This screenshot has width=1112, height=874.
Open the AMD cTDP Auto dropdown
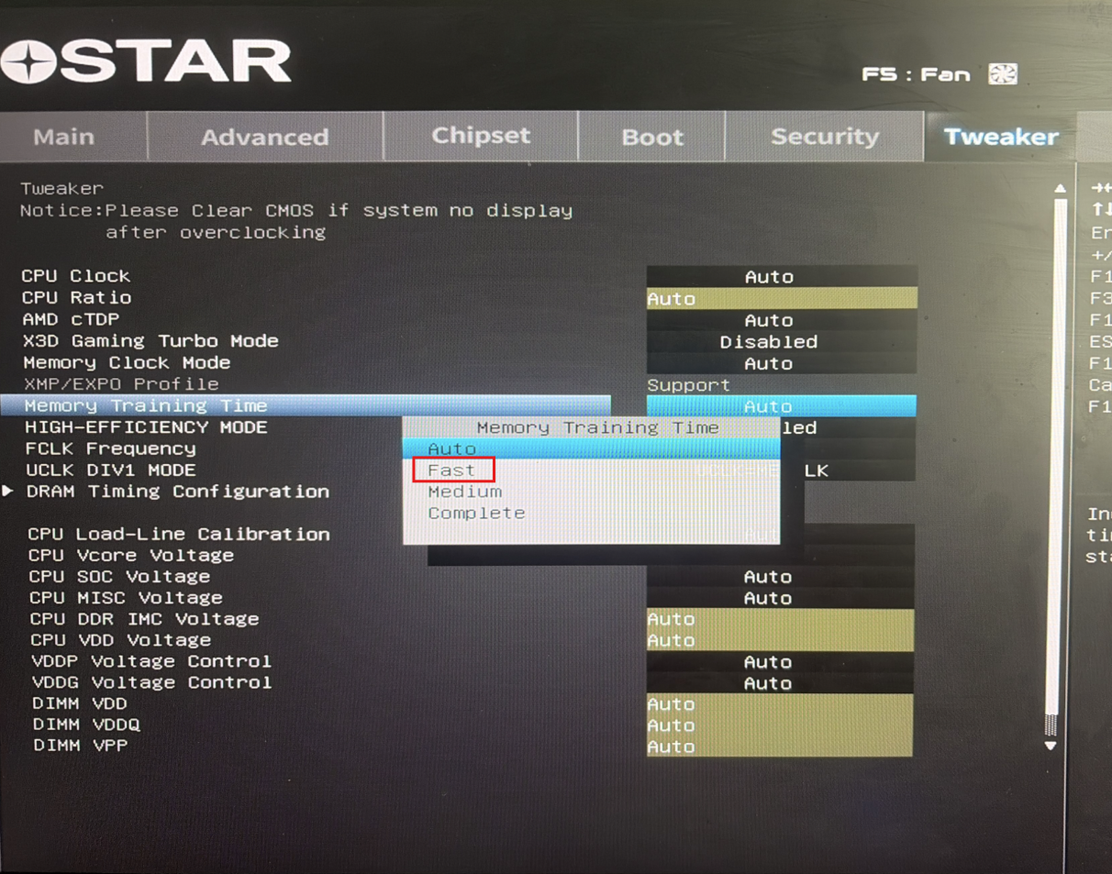coord(782,320)
